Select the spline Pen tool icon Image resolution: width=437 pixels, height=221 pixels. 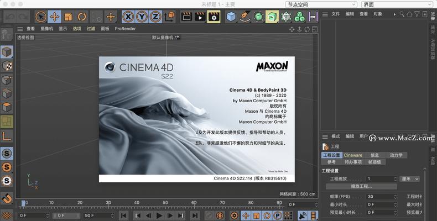pos(245,17)
